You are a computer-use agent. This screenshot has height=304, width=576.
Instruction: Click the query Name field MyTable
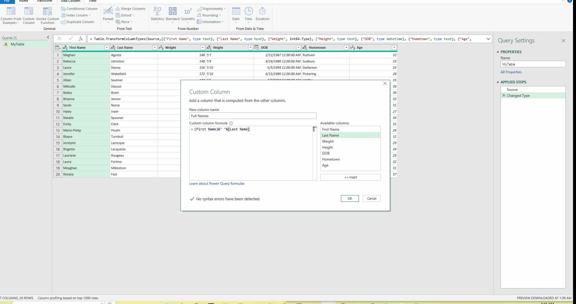(x=533, y=64)
